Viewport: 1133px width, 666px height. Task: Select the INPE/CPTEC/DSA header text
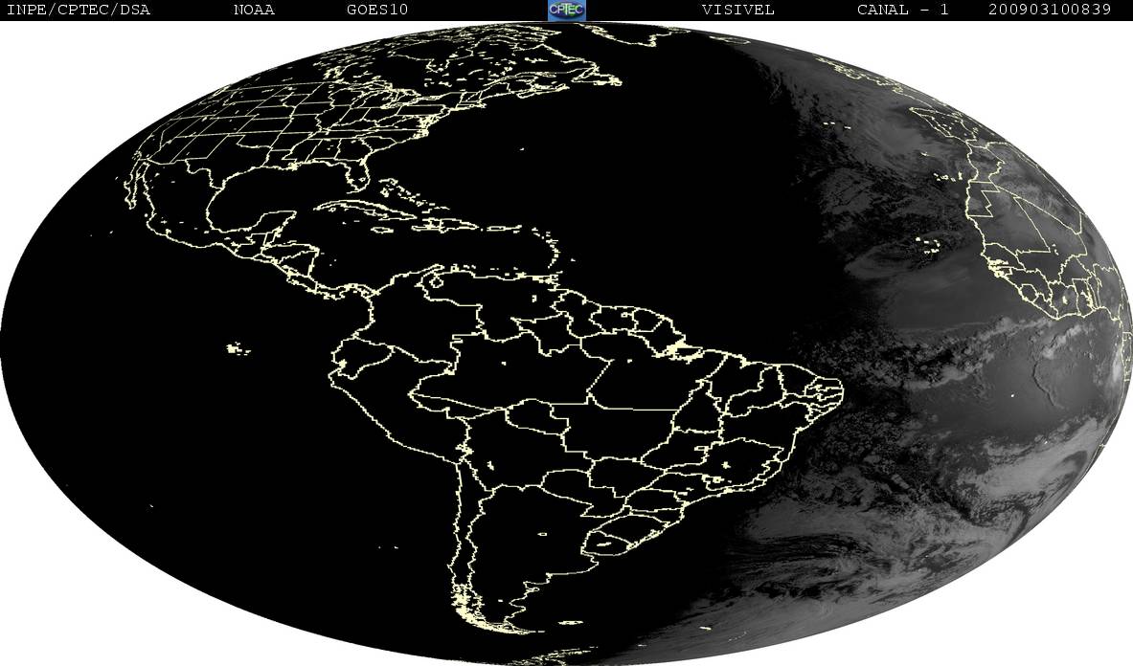(x=78, y=10)
